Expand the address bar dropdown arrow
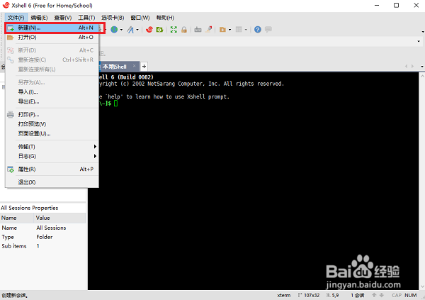Image resolution: width=425 pixels, height=300 pixels. click(419, 41)
